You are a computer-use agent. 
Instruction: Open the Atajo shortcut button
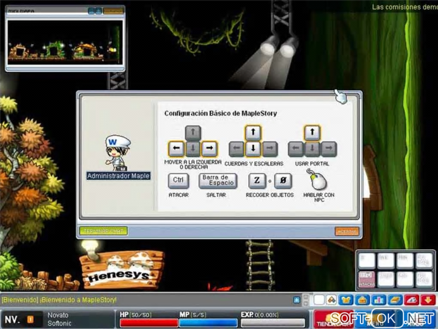(417, 319)
